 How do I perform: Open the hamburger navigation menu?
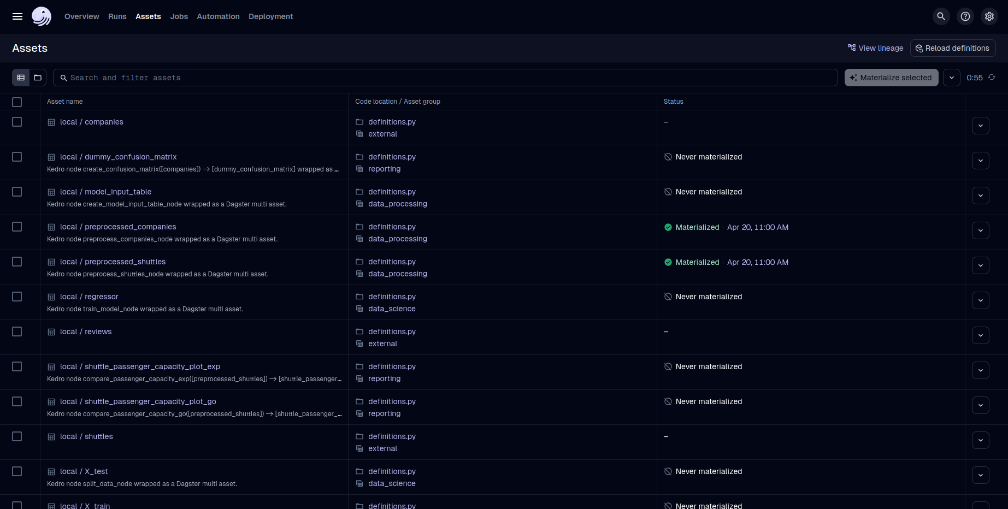pos(17,16)
